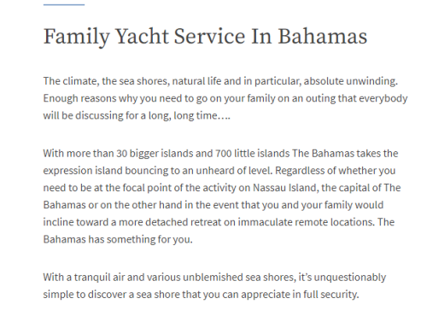This screenshot has width=427, height=322.
Task: Click the words 'Nassau Island' in the paragraph
Action: tap(284, 188)
